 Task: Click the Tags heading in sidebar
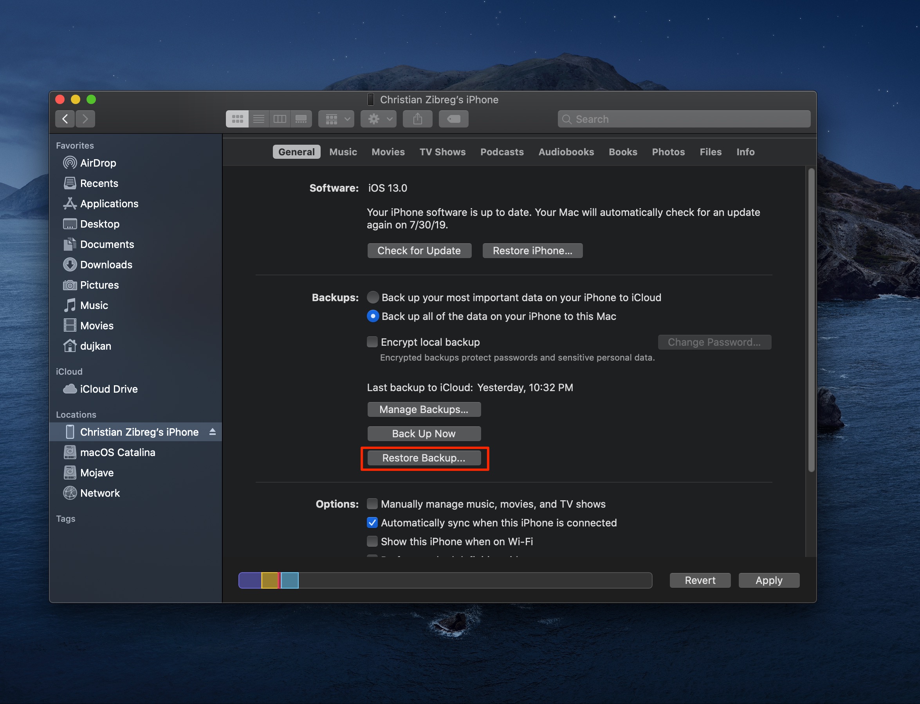pos(66,519)
